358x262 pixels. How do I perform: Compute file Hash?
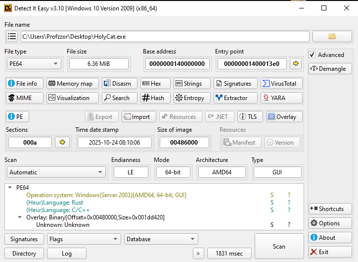[155, 98]
